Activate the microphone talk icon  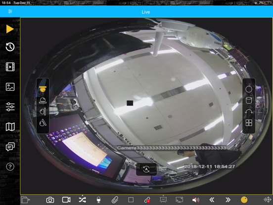(x=98, y=200)
